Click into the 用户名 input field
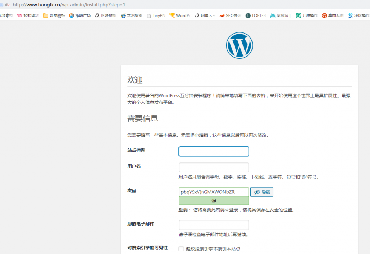 click(214, 168)
